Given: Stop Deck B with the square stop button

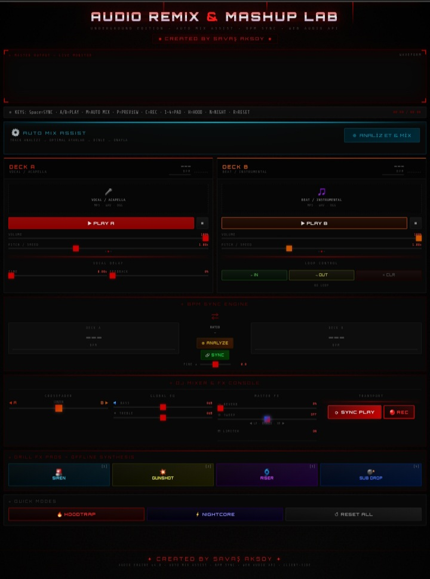Looking at the screenshot, I should 416,223.
